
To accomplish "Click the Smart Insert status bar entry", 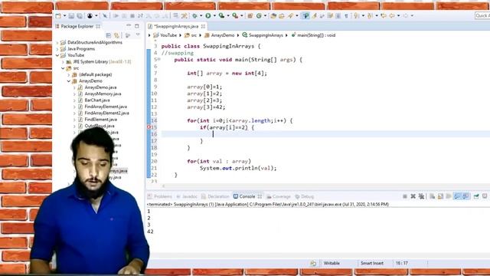I will 372,263.
